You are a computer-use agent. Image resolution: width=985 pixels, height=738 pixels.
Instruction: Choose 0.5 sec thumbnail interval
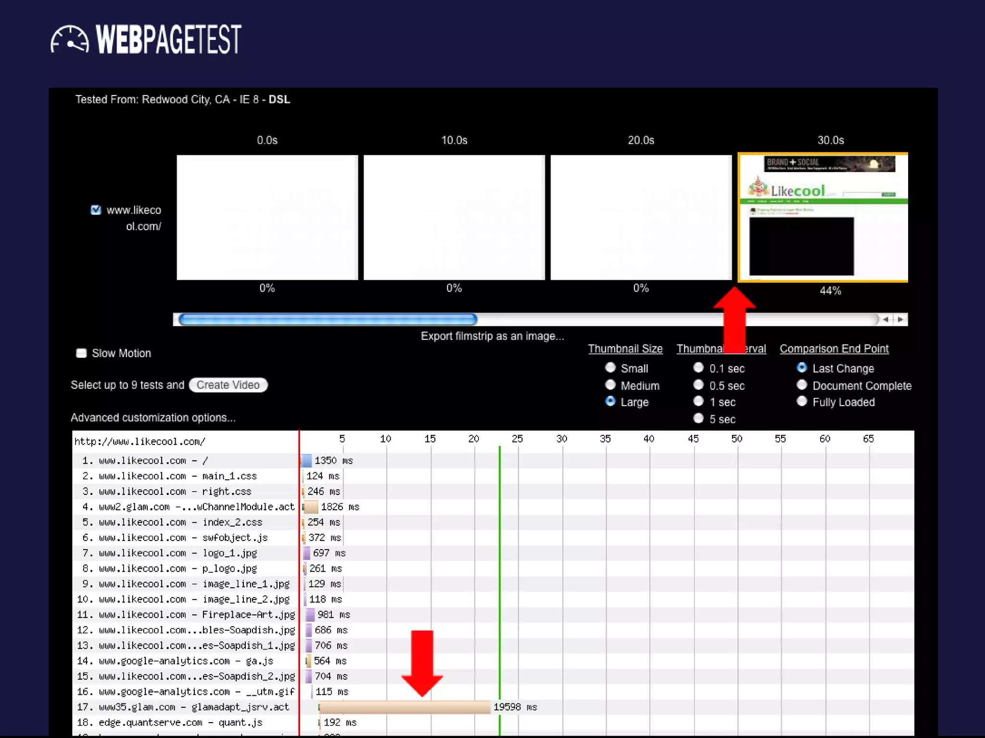point(698,385)
